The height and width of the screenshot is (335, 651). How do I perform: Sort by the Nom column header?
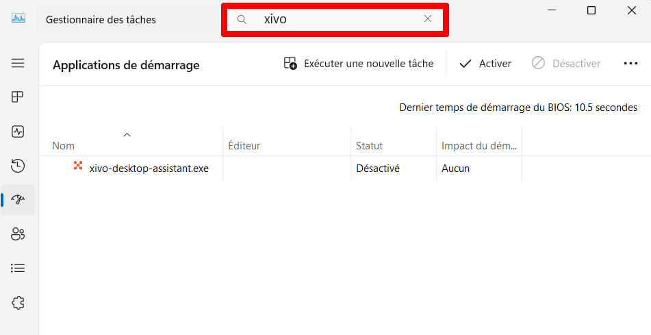[64, 146]
